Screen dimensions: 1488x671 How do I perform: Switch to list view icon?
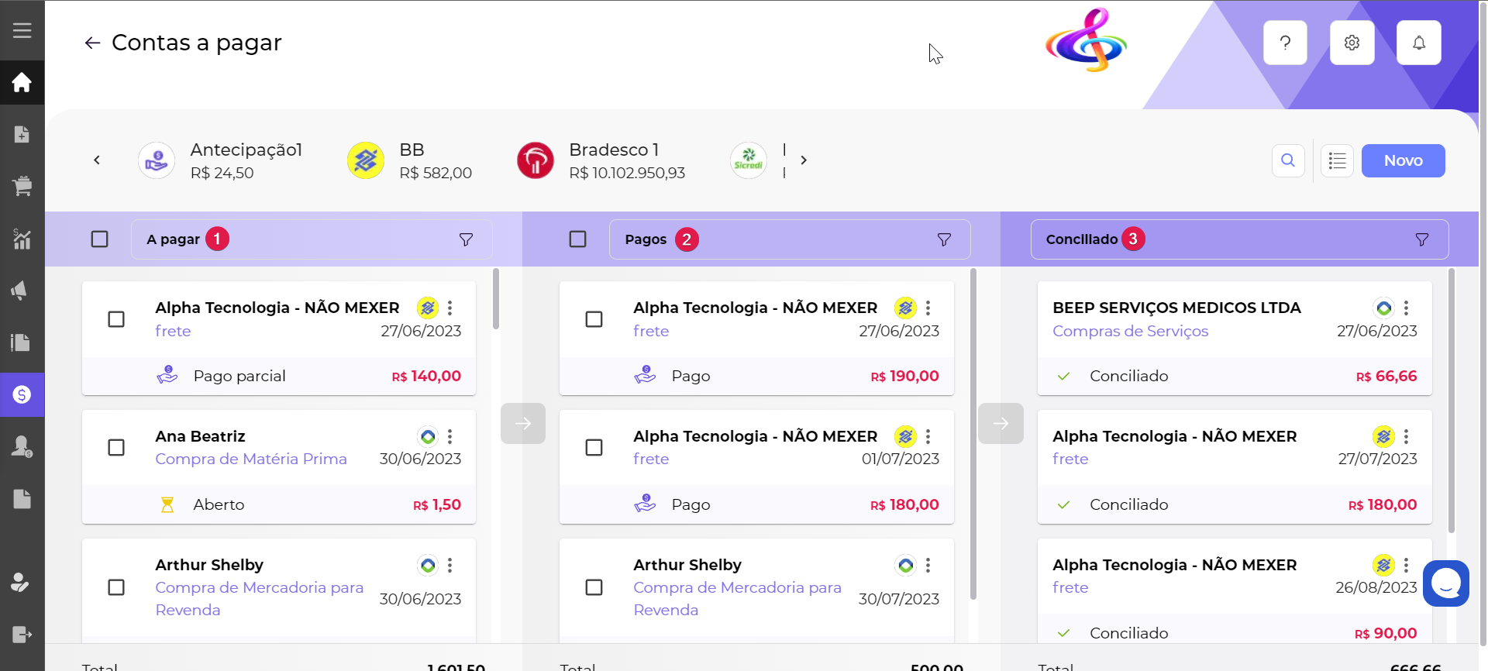click(x=1337, y=160)
